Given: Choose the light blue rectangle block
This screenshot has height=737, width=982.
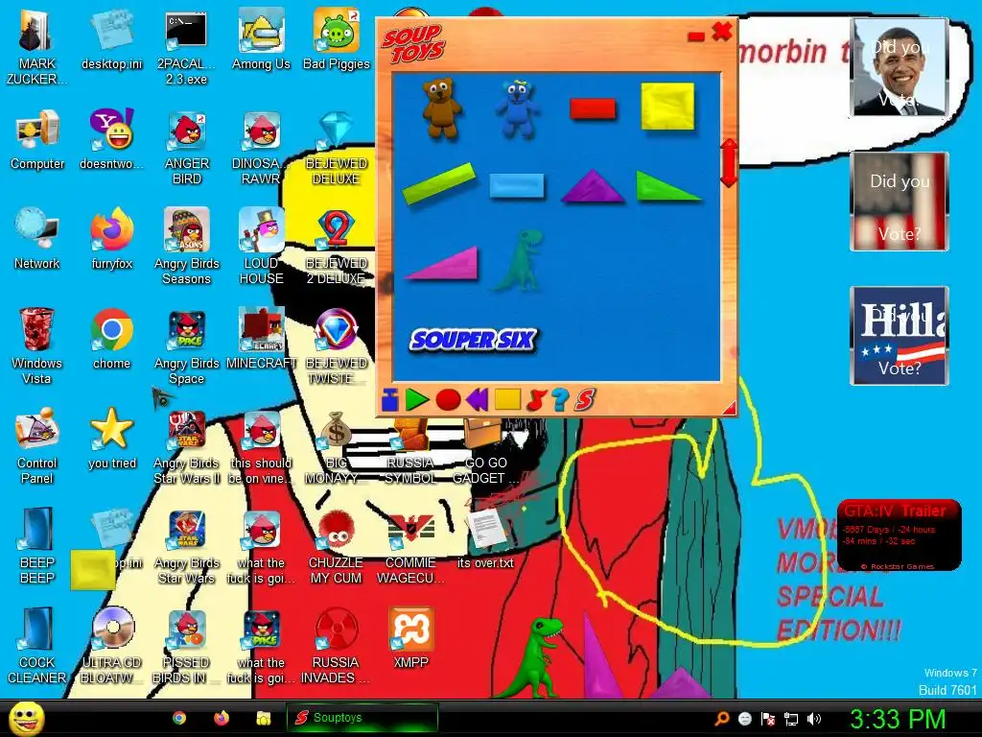Looking at the screenshot, I should click(516, 185).
